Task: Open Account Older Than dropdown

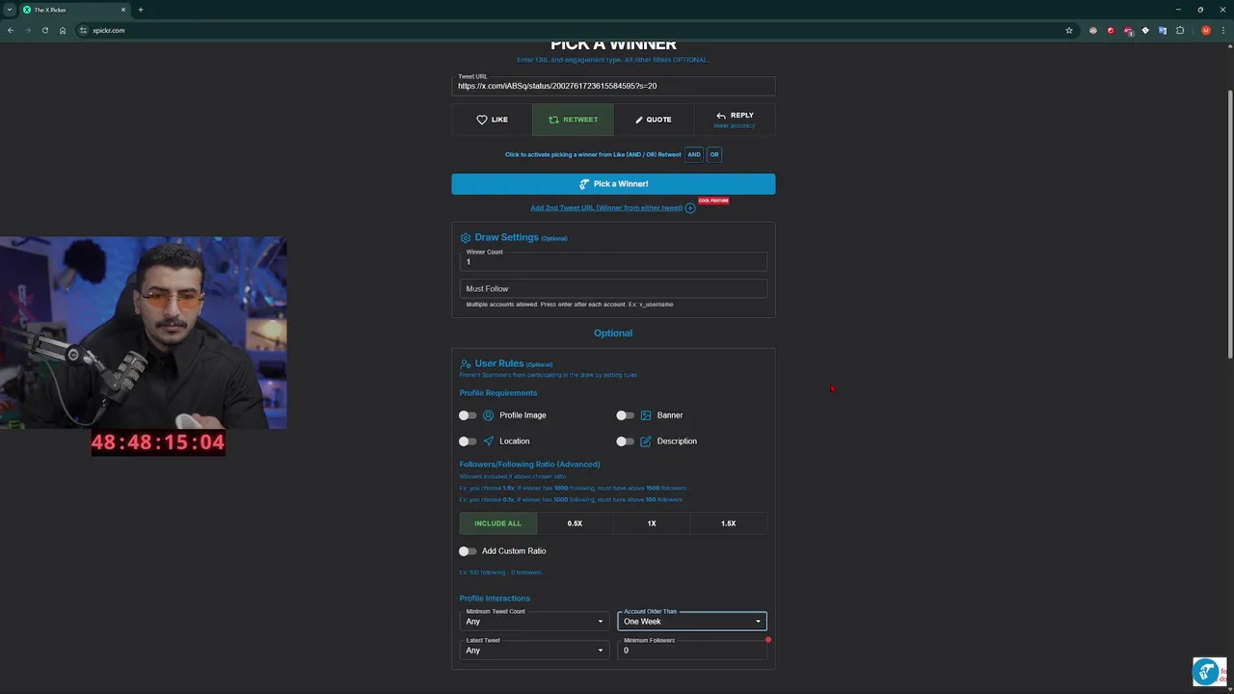Action: [692, 620]
